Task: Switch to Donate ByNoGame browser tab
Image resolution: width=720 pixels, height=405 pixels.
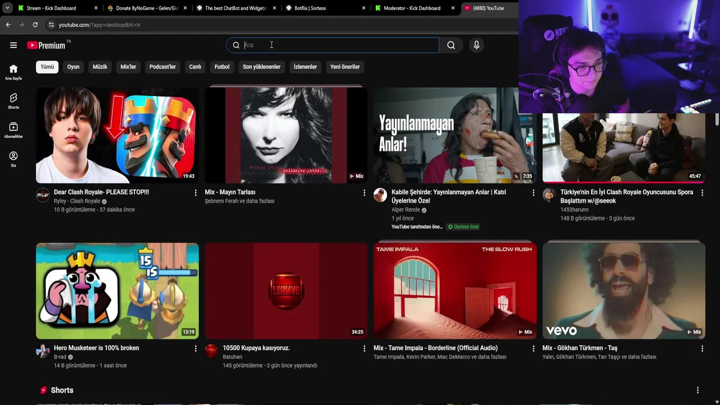Action: tap(146, 8)
